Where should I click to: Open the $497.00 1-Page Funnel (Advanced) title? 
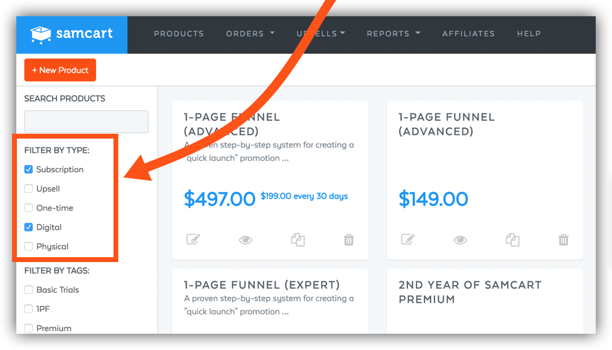coord(232,124)
